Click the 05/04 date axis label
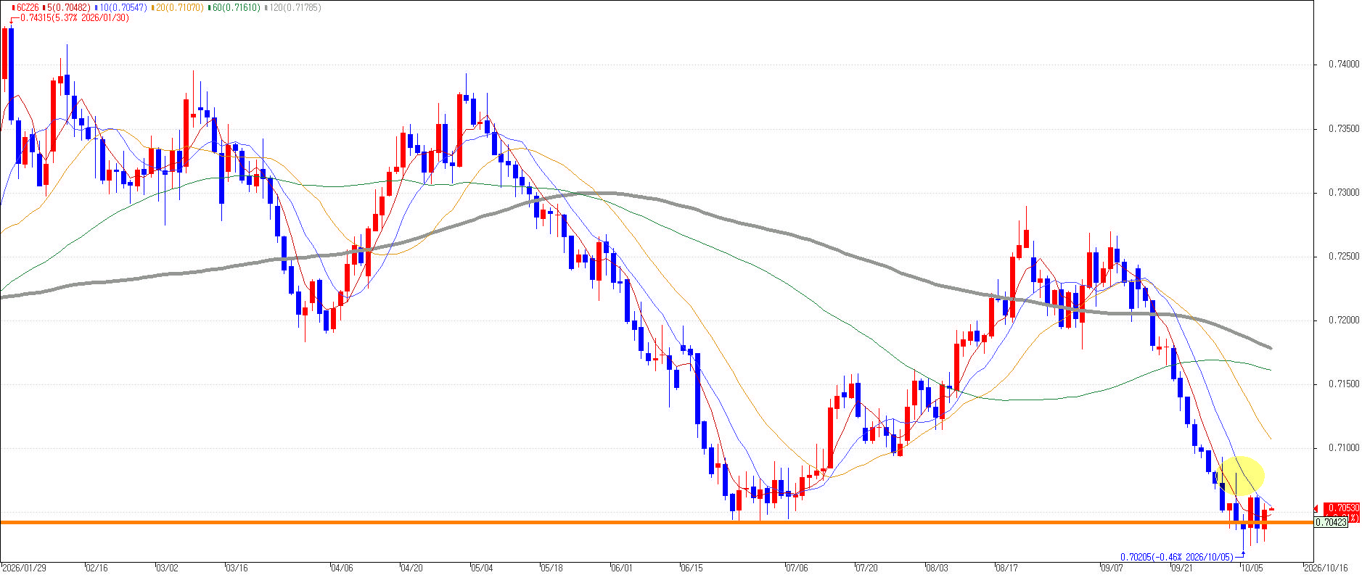The width and height of the screenshot is (1362, 575). 482,568
